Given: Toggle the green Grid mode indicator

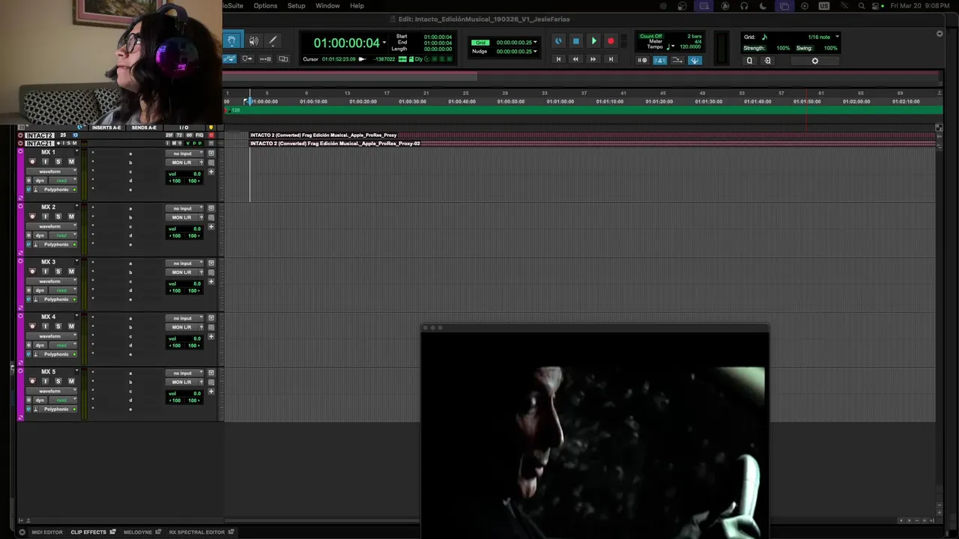Looking at the screenshot, I should [479, 43].
